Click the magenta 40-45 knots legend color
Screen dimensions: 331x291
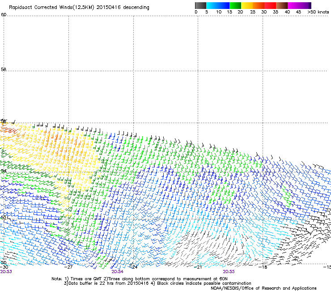(x=293, y=5)
